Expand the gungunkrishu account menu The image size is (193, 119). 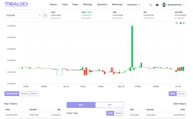pyautogui.click(x=176, y=5)
